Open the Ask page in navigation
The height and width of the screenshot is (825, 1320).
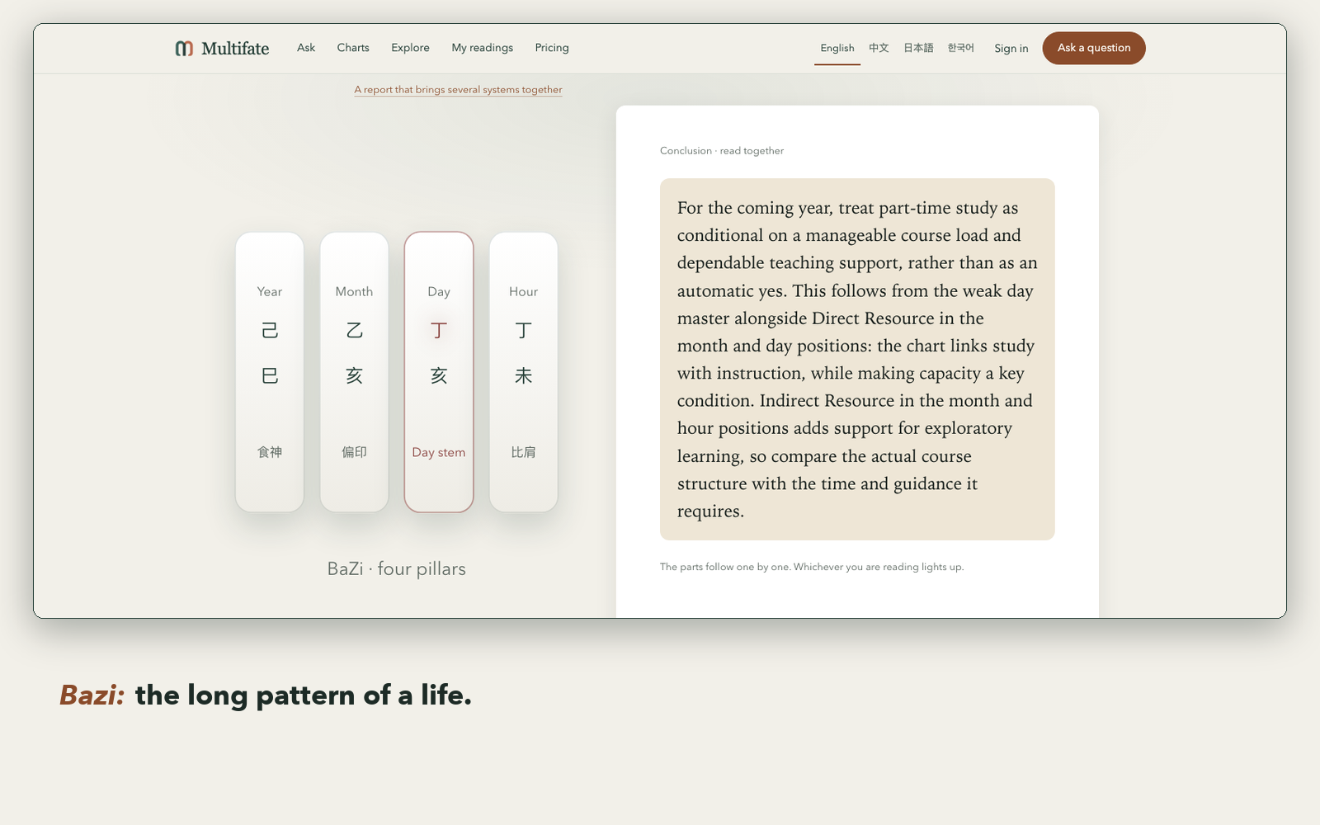306,48
